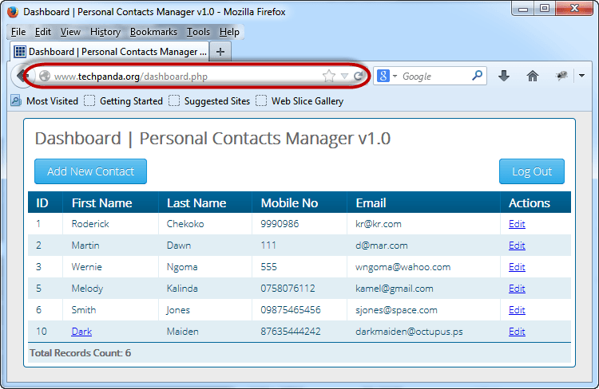599x389 pixels.
Task: Expand the URL history dropdown arrow
Action: [344, 77]
